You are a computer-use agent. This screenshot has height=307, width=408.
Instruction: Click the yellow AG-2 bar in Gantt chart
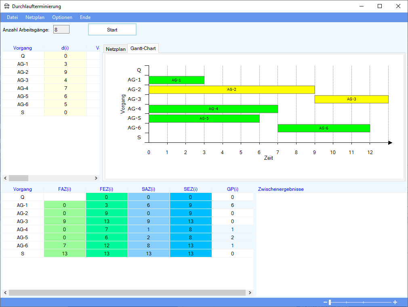[231, 90]
